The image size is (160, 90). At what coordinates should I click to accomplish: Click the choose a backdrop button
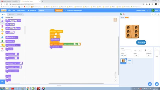point(157,84)
